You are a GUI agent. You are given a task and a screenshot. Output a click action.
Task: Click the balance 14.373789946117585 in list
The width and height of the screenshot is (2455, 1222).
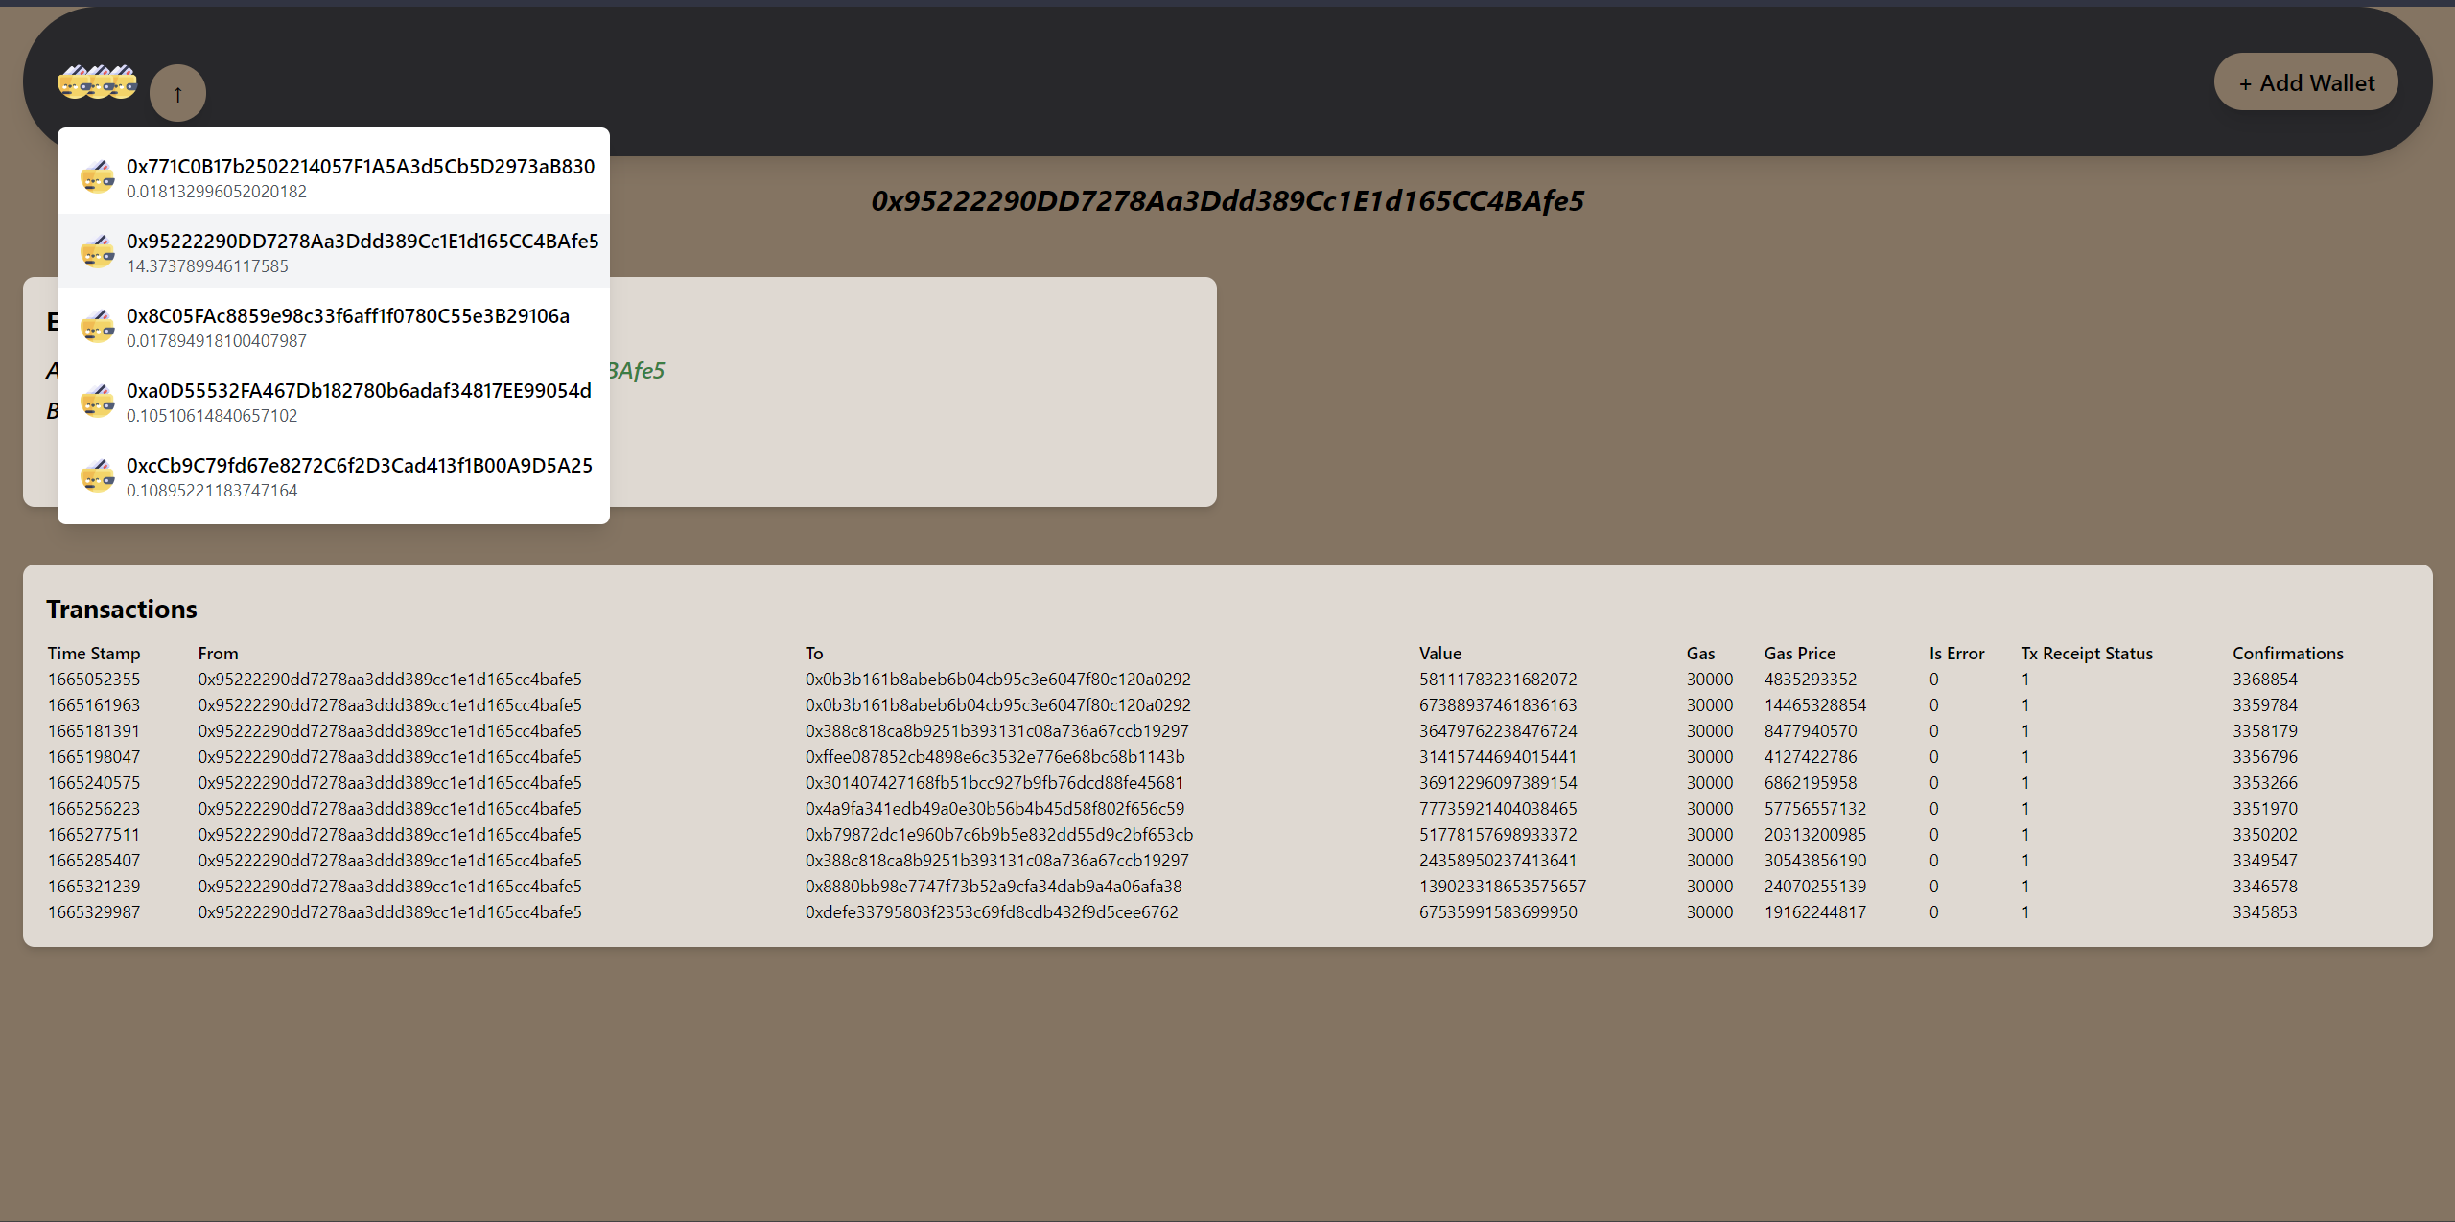pyautogui.click(x=207, y=266)
